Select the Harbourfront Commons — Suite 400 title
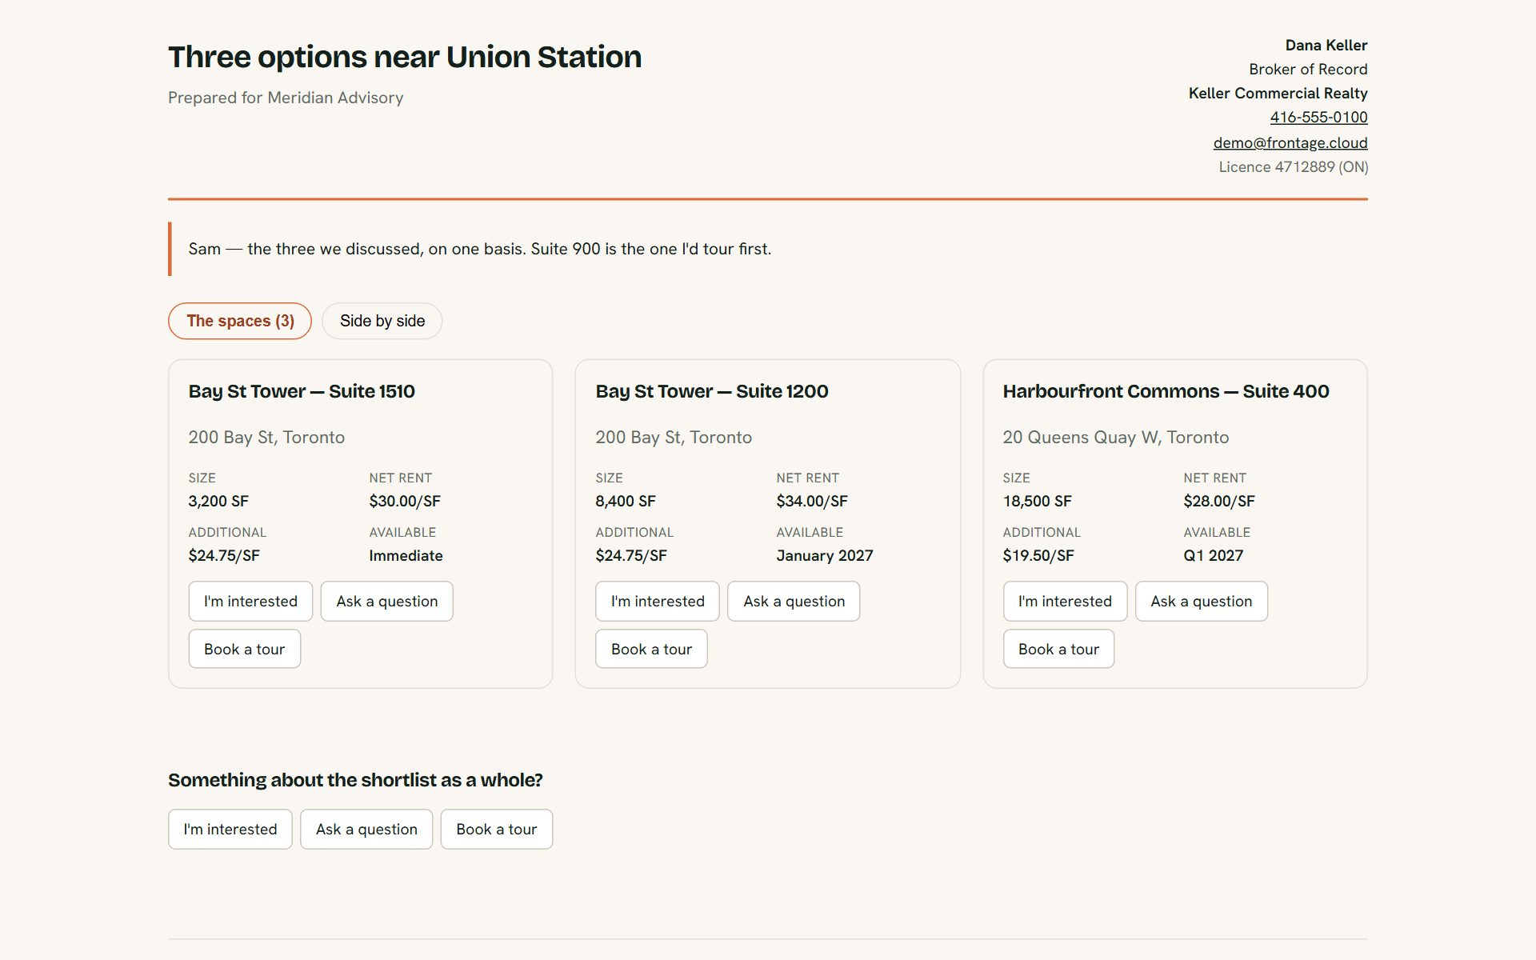1536x960 pixels. [1166, 391]
